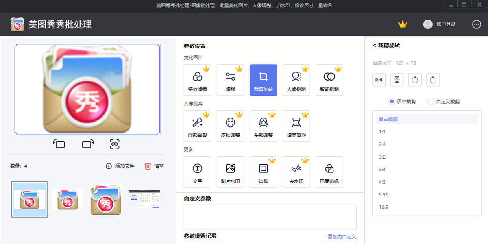
Task: Click the large preview image
Action: (87, 89)
